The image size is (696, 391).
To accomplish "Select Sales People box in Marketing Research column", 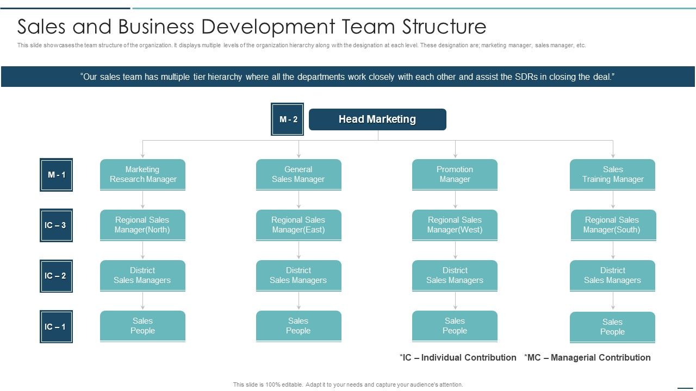I will (x=142, y=326).
